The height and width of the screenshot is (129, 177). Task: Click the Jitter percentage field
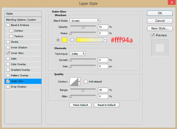[103, 96]
